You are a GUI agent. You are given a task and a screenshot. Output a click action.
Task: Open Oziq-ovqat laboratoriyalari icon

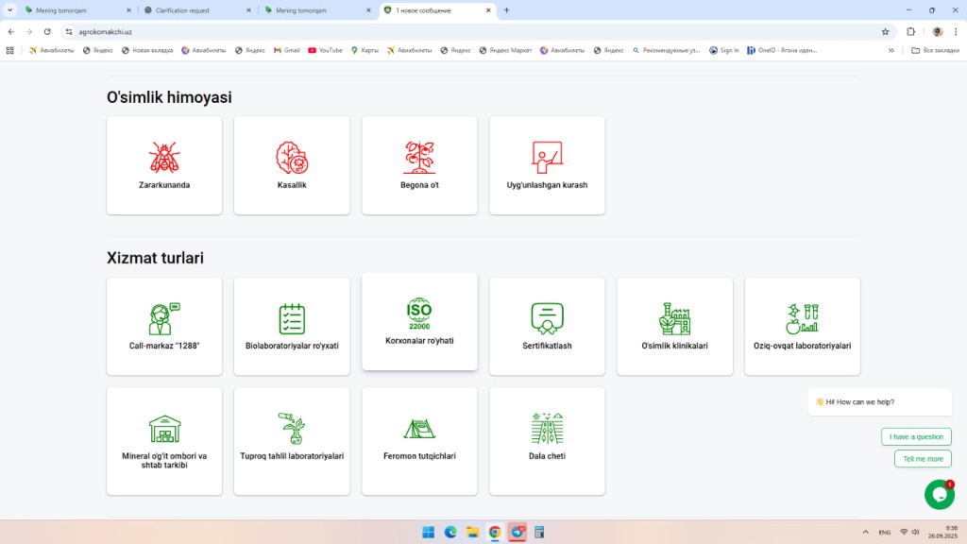(802, 319)
